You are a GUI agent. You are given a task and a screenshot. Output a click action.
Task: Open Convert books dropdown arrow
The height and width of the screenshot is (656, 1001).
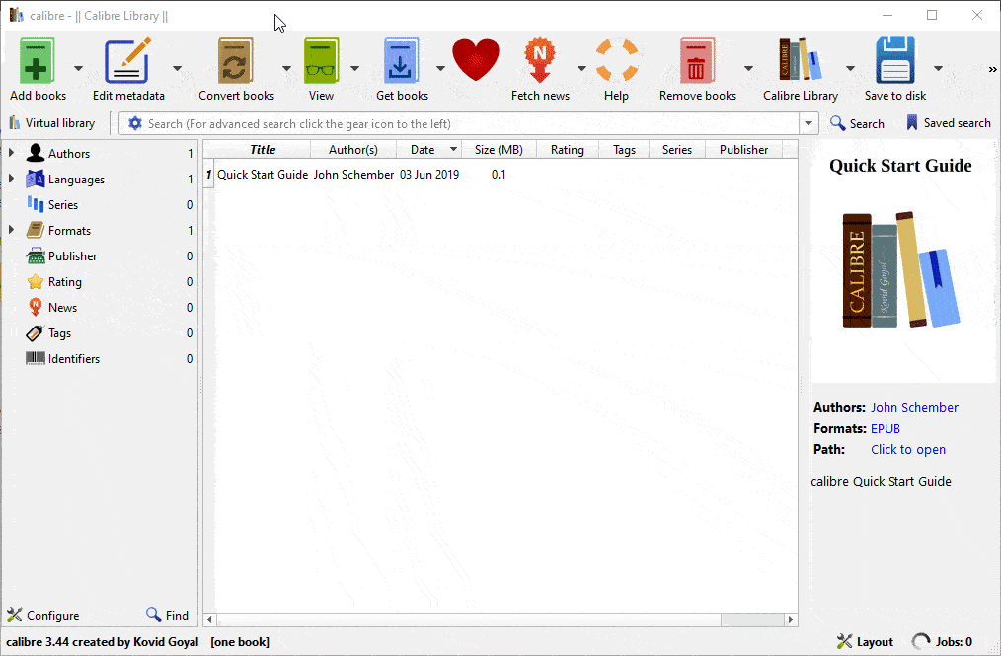point(286,68)
